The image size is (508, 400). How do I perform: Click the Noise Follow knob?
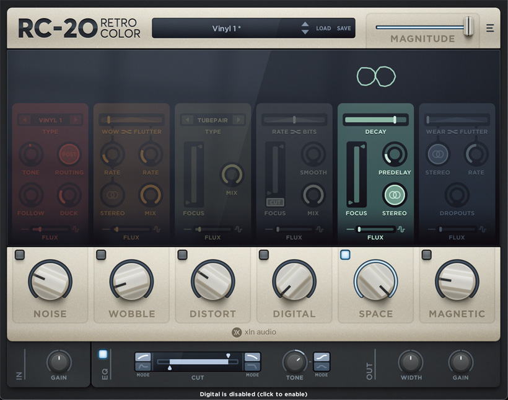[x=31, y=195]
